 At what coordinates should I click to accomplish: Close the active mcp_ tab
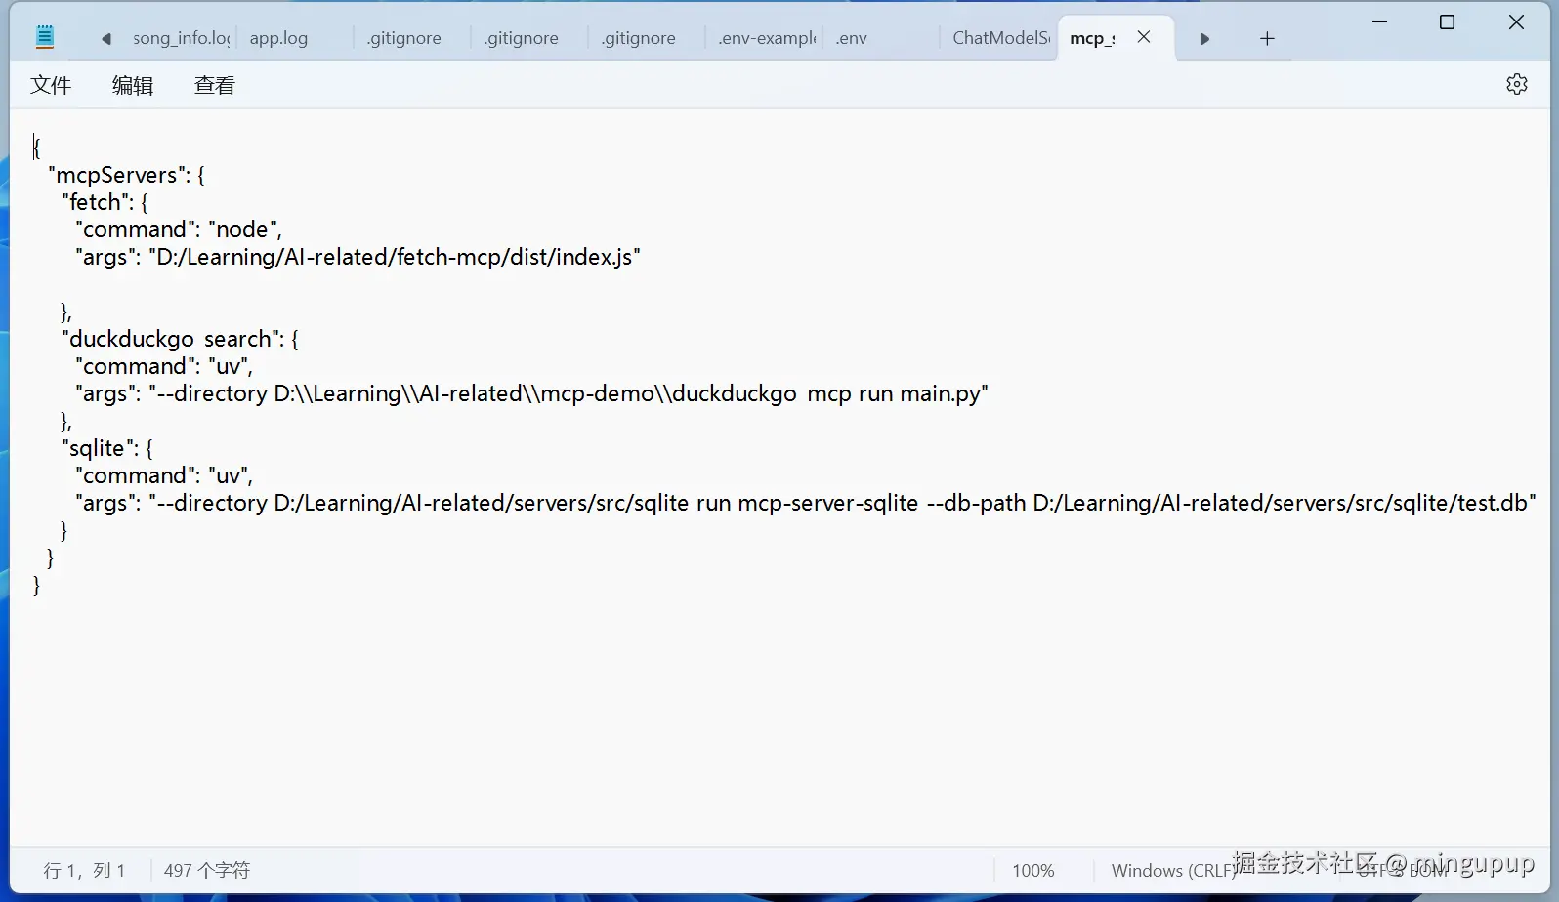pos(1144,37)
